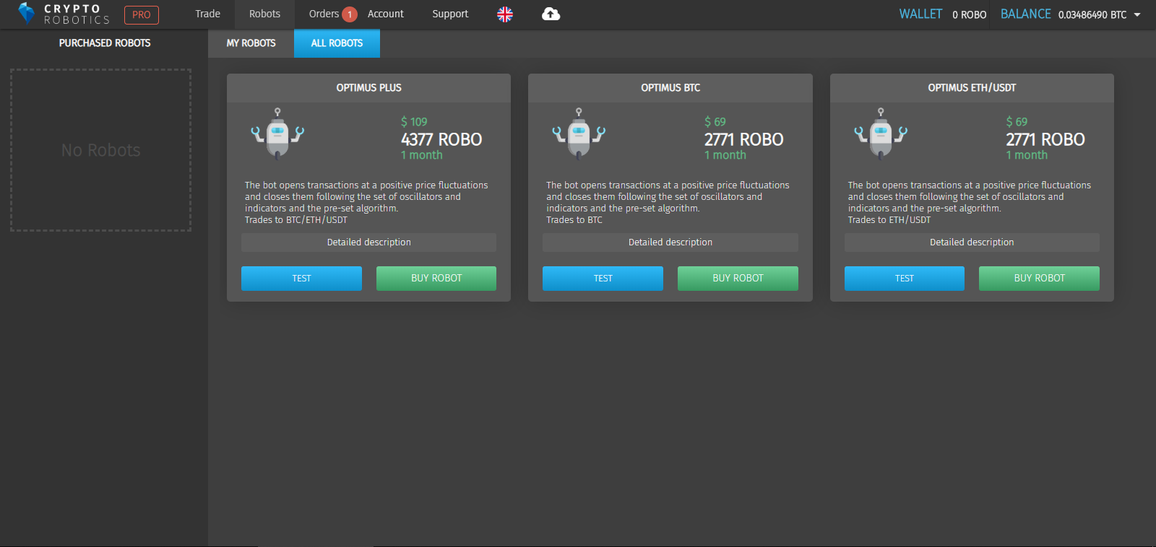Image resolution: width=1156 pixels, height=547 pixels.
Task: Test the Optimus ETH/USDT robot
Action: (905, 279)
